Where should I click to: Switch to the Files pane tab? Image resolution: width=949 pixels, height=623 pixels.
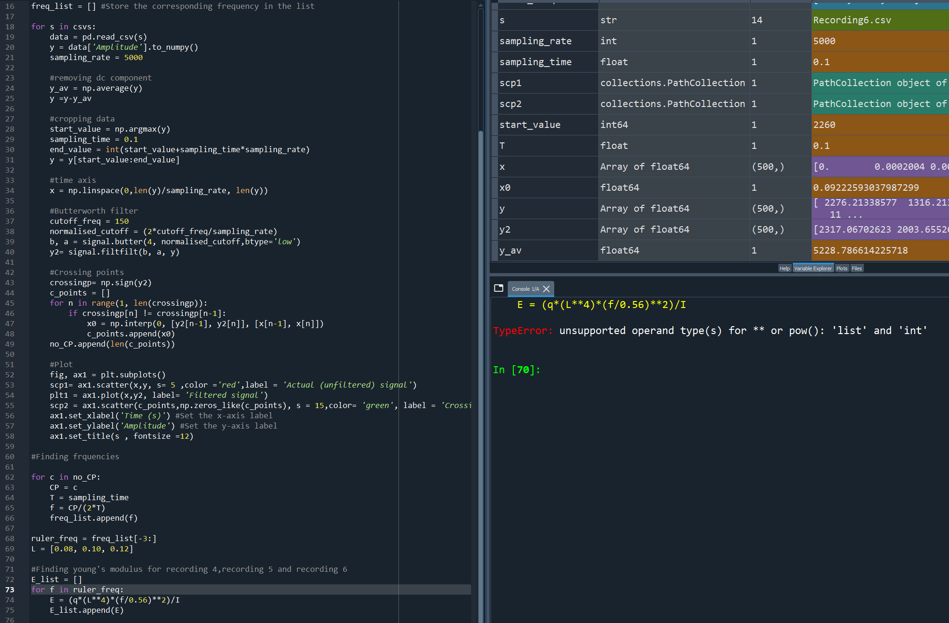pyautogui.click(x=856, y=268)
